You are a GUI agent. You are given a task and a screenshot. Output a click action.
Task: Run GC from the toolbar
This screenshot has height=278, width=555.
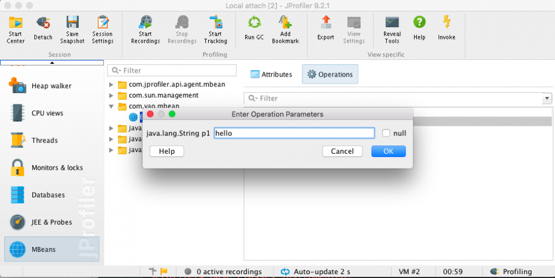coord(254,28)
